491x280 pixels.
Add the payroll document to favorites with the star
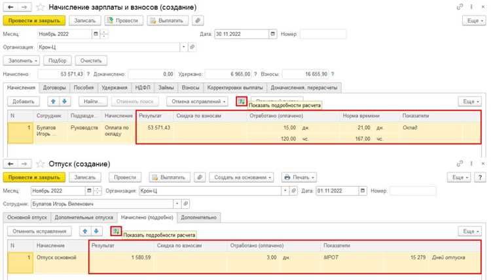(41, 7)
